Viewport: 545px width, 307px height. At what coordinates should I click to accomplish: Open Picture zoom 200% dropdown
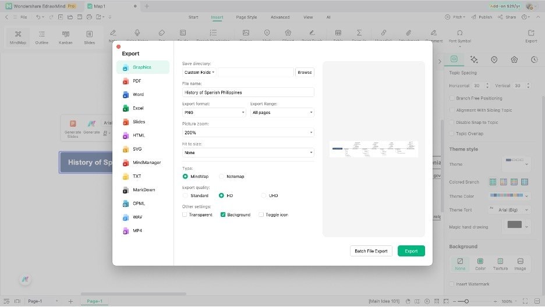tap(248, 133)
